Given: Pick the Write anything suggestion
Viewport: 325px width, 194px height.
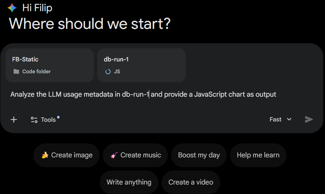Looking at the screenshot, I should tap(129, 182).
